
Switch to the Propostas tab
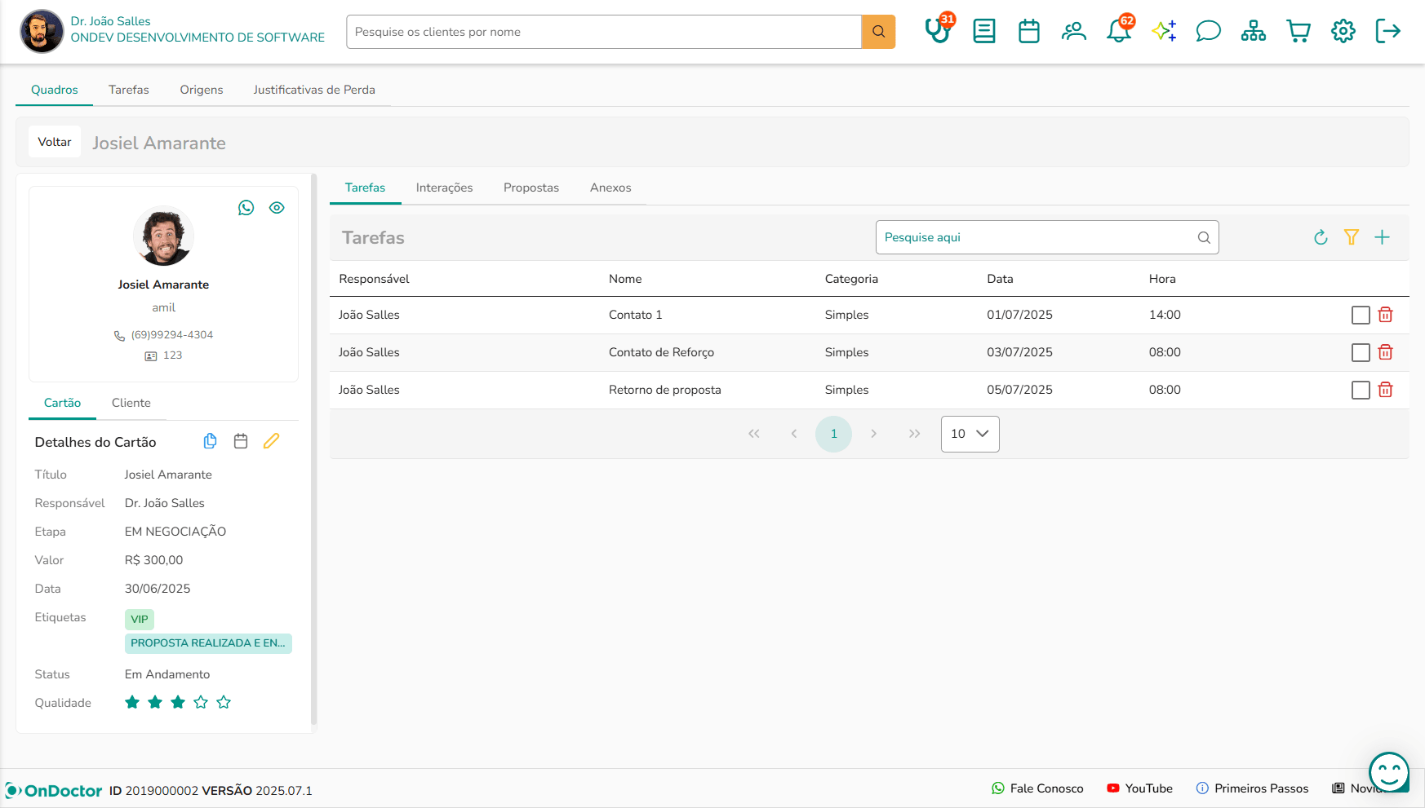(x=531, y=188)
